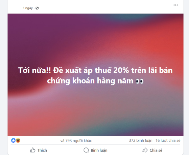Click the "chứng khoán hàng năm" text line
The image size is (189, 155).
click(90, 81)
